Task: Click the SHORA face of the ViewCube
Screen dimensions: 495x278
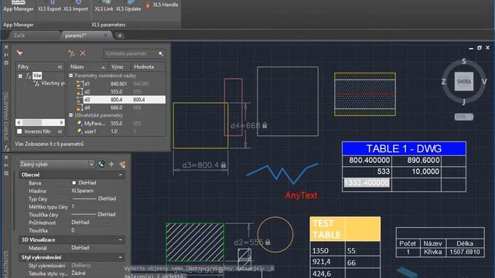Action: click(x=464, y=81)
